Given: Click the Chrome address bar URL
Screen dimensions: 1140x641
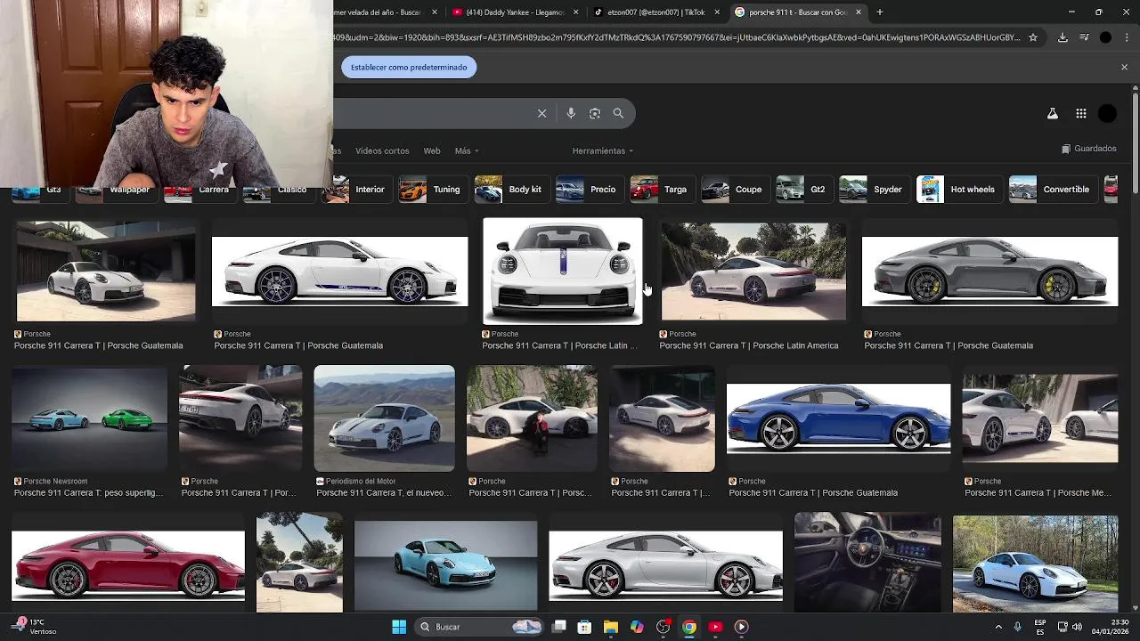Looking at the screenshot, I should tap(677, 37).
